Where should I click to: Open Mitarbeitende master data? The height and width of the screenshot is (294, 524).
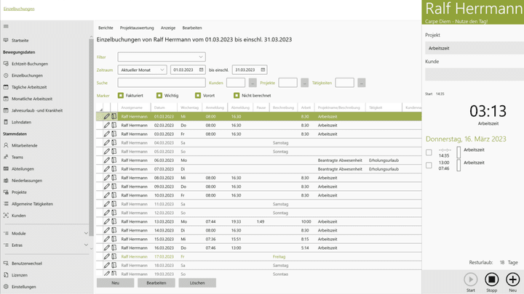(x=25, y=145)
